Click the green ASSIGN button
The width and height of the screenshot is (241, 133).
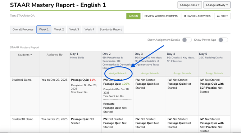(133, 16)
